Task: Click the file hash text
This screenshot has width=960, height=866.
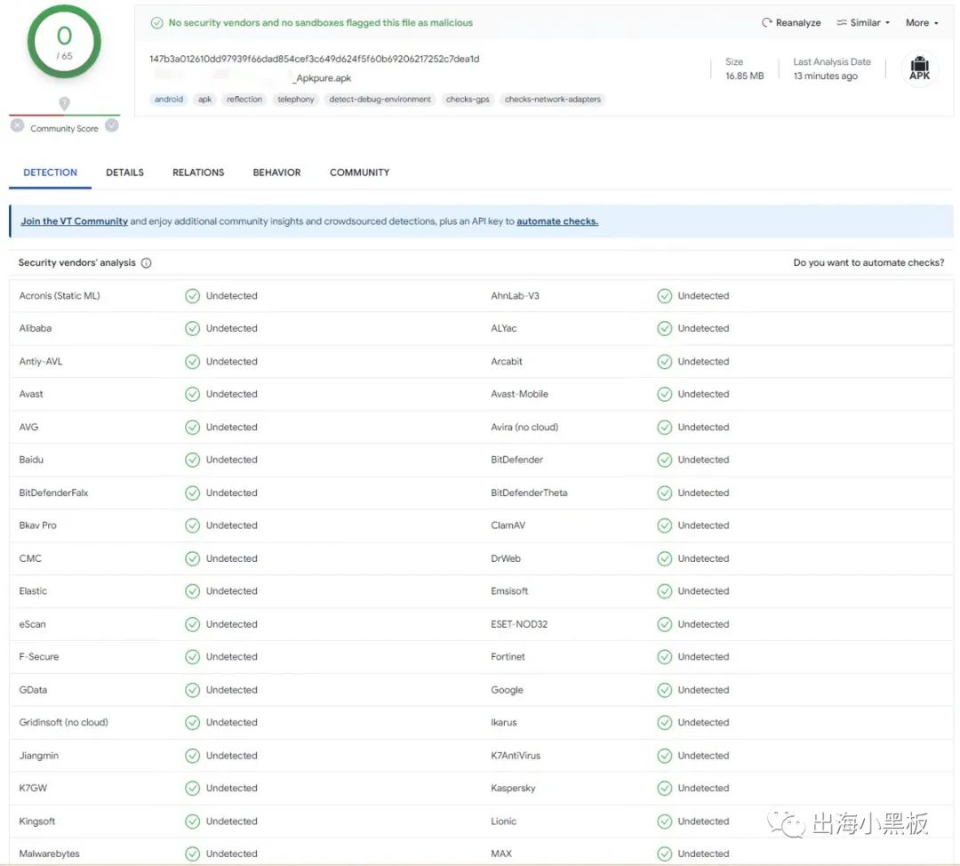Action: click(x=314, y=59)
